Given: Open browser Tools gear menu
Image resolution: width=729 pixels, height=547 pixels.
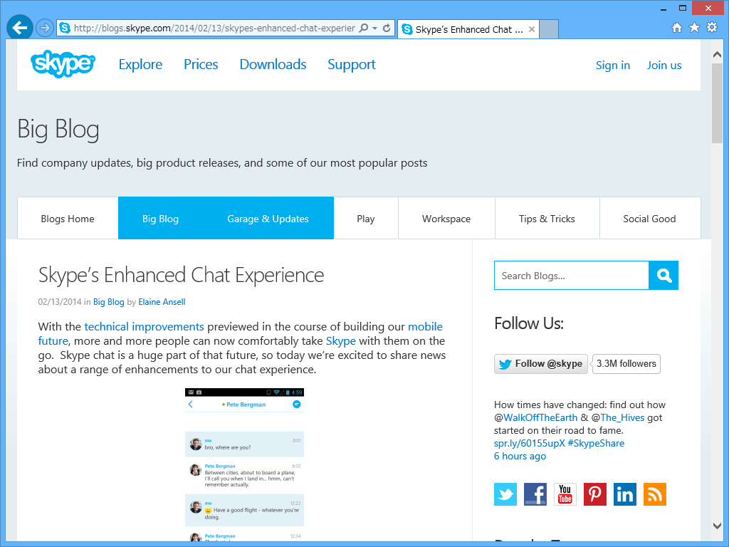Looking at the screenshot, I should [x=711, y=28].
